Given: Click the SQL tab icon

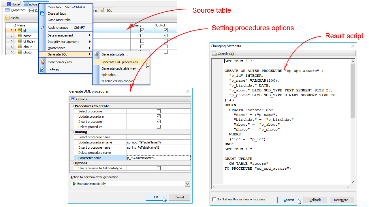Looking at the screenshot, I should (103, 11).
